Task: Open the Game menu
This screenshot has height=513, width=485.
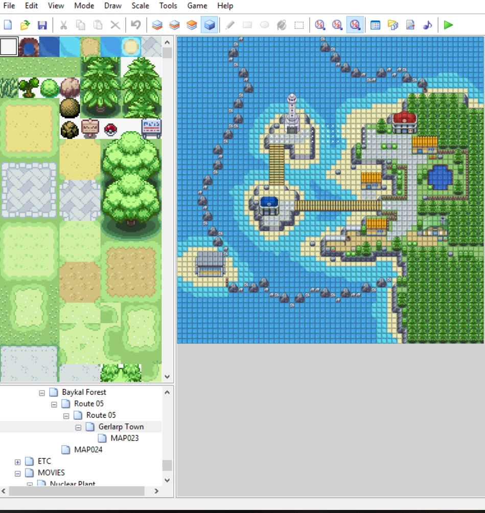Action: click(197, 6)
